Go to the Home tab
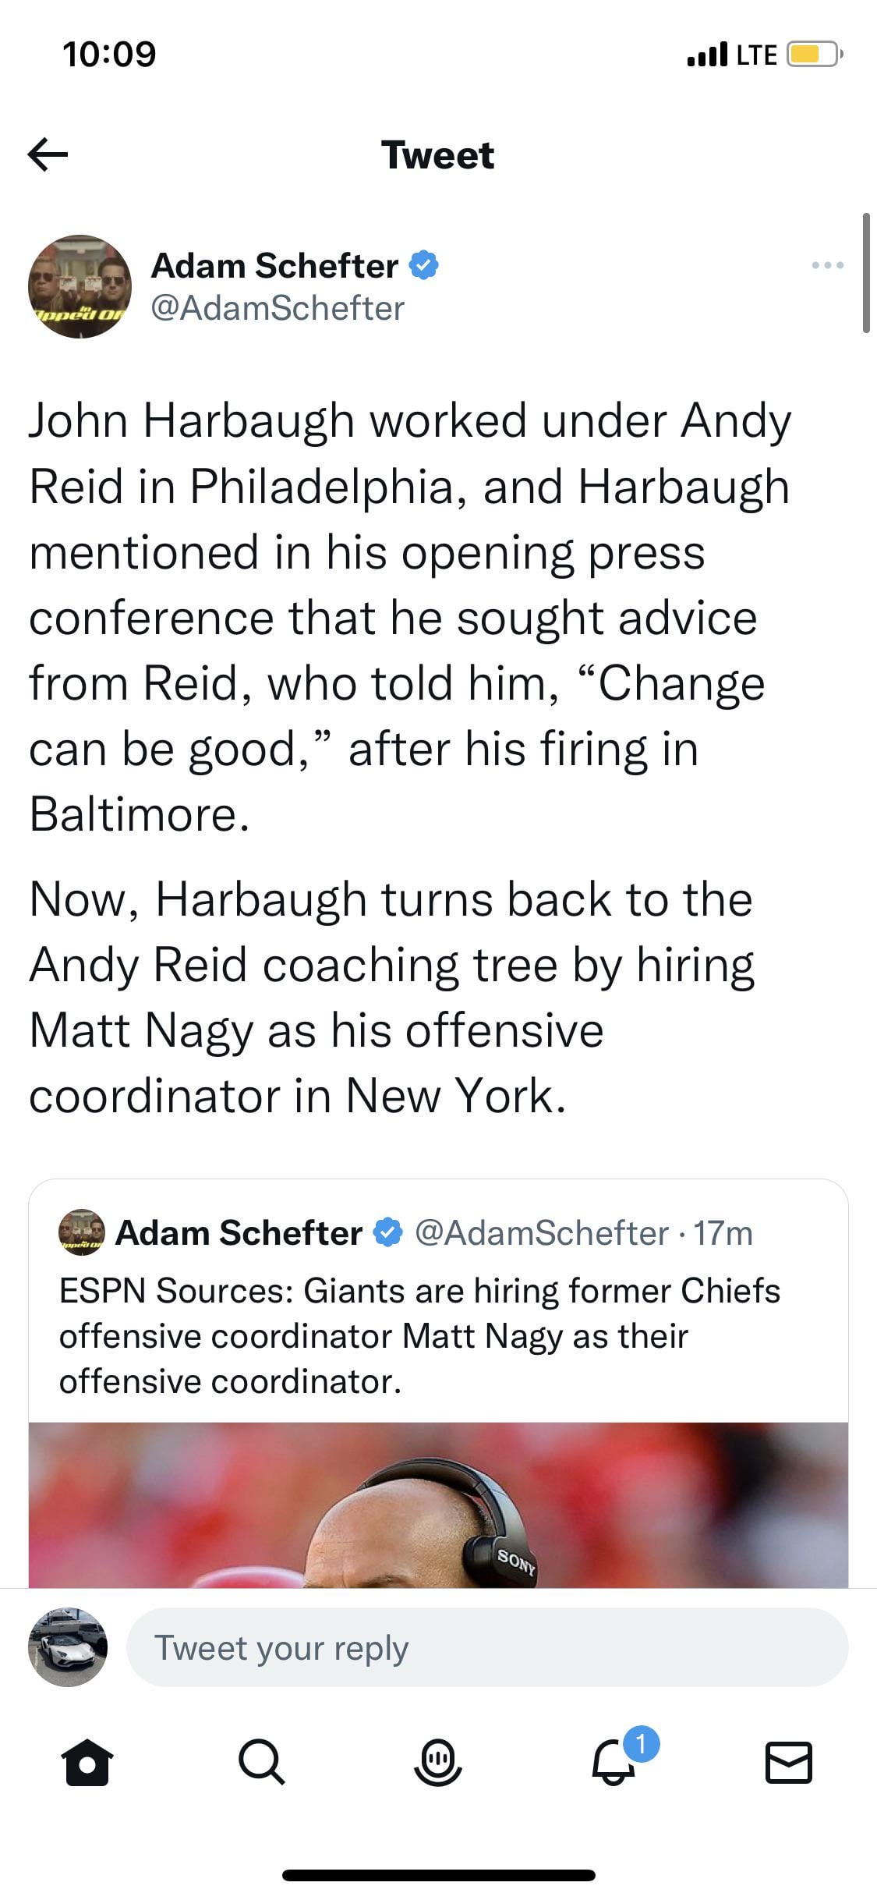Image resolution: width=877 pixels, height=1900 pixels. click(87, 1763)
